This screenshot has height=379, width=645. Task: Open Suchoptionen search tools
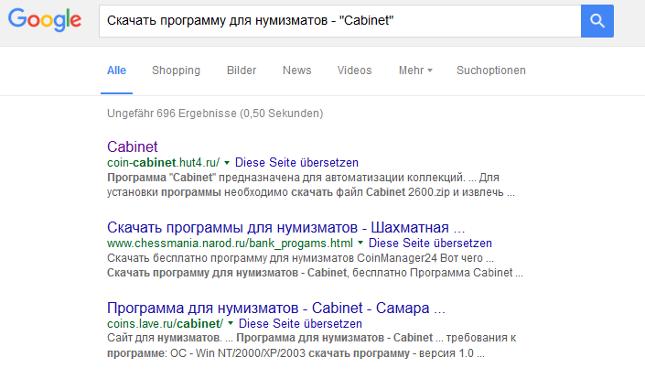point(491,70)
